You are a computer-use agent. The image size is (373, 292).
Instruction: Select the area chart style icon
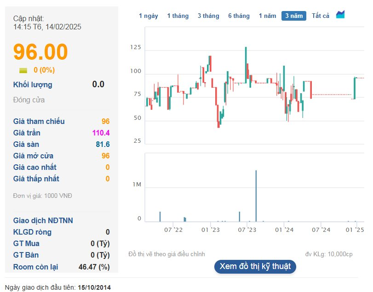[340, 14]
